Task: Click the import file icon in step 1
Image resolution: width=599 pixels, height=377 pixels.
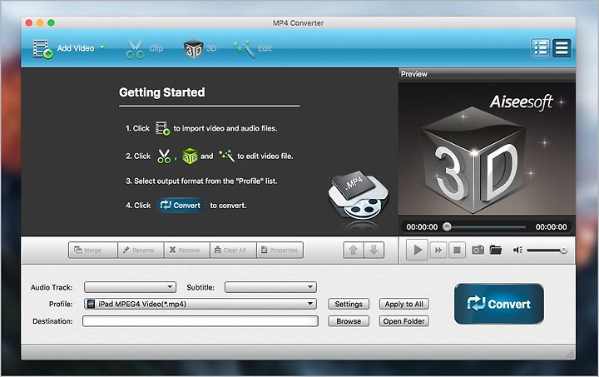Action: (x=162, y=128)
